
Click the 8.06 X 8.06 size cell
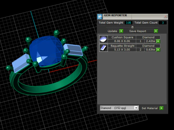click(122, 41)
